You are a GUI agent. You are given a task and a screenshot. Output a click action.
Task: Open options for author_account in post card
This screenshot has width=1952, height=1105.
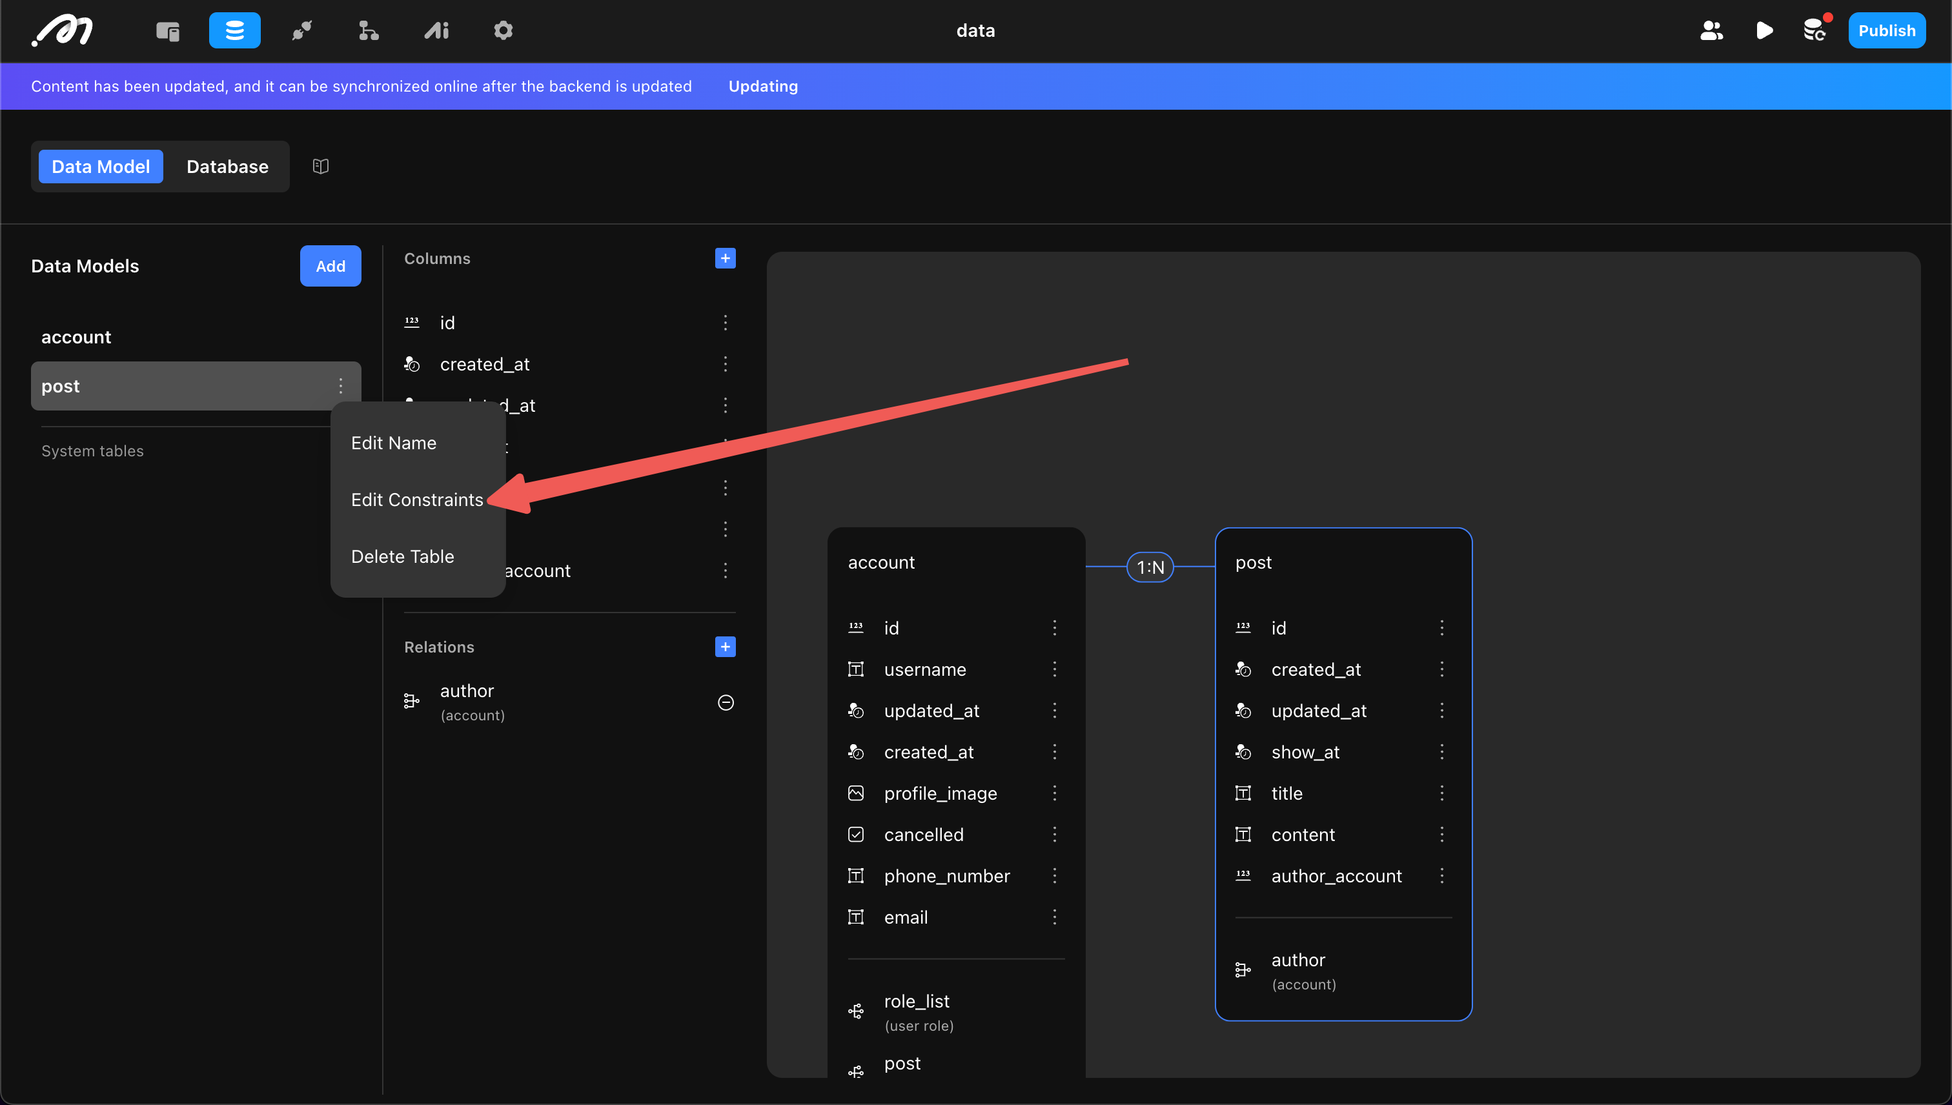tap(1442, 876)
